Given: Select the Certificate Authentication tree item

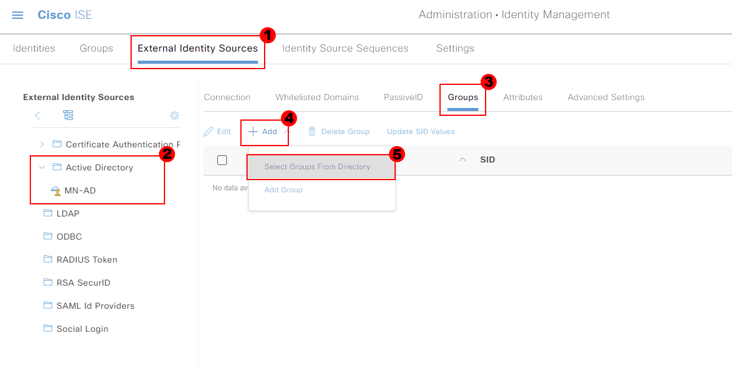Looking at the screenshot, I should coord(123,144).
